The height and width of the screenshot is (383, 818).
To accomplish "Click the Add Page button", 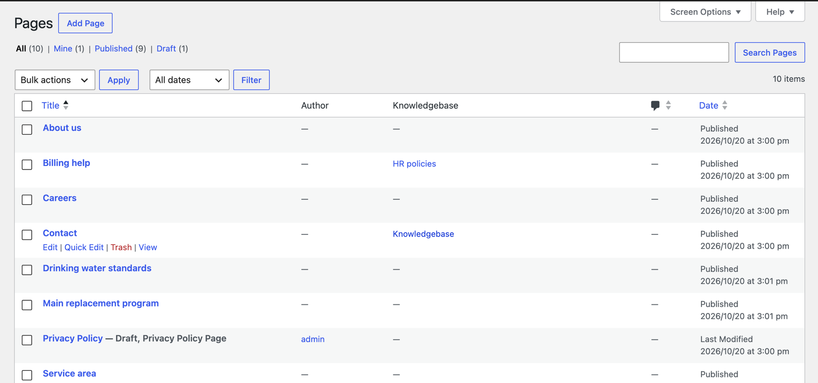I will (x=85, y=23).
